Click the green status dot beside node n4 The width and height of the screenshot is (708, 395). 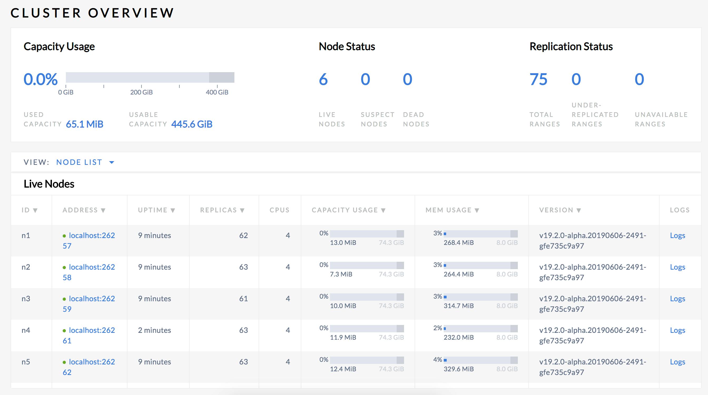(65, 330)
